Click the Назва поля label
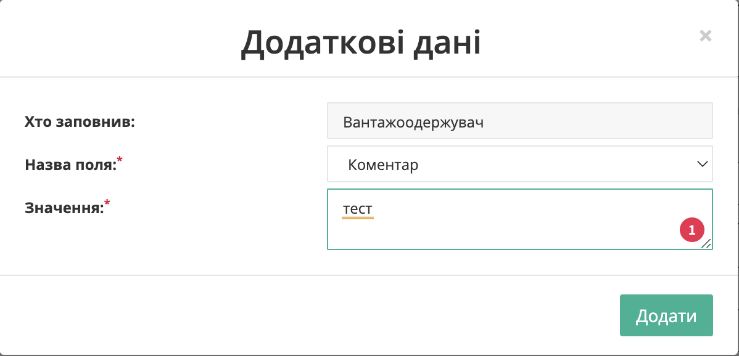 [71, 164]
